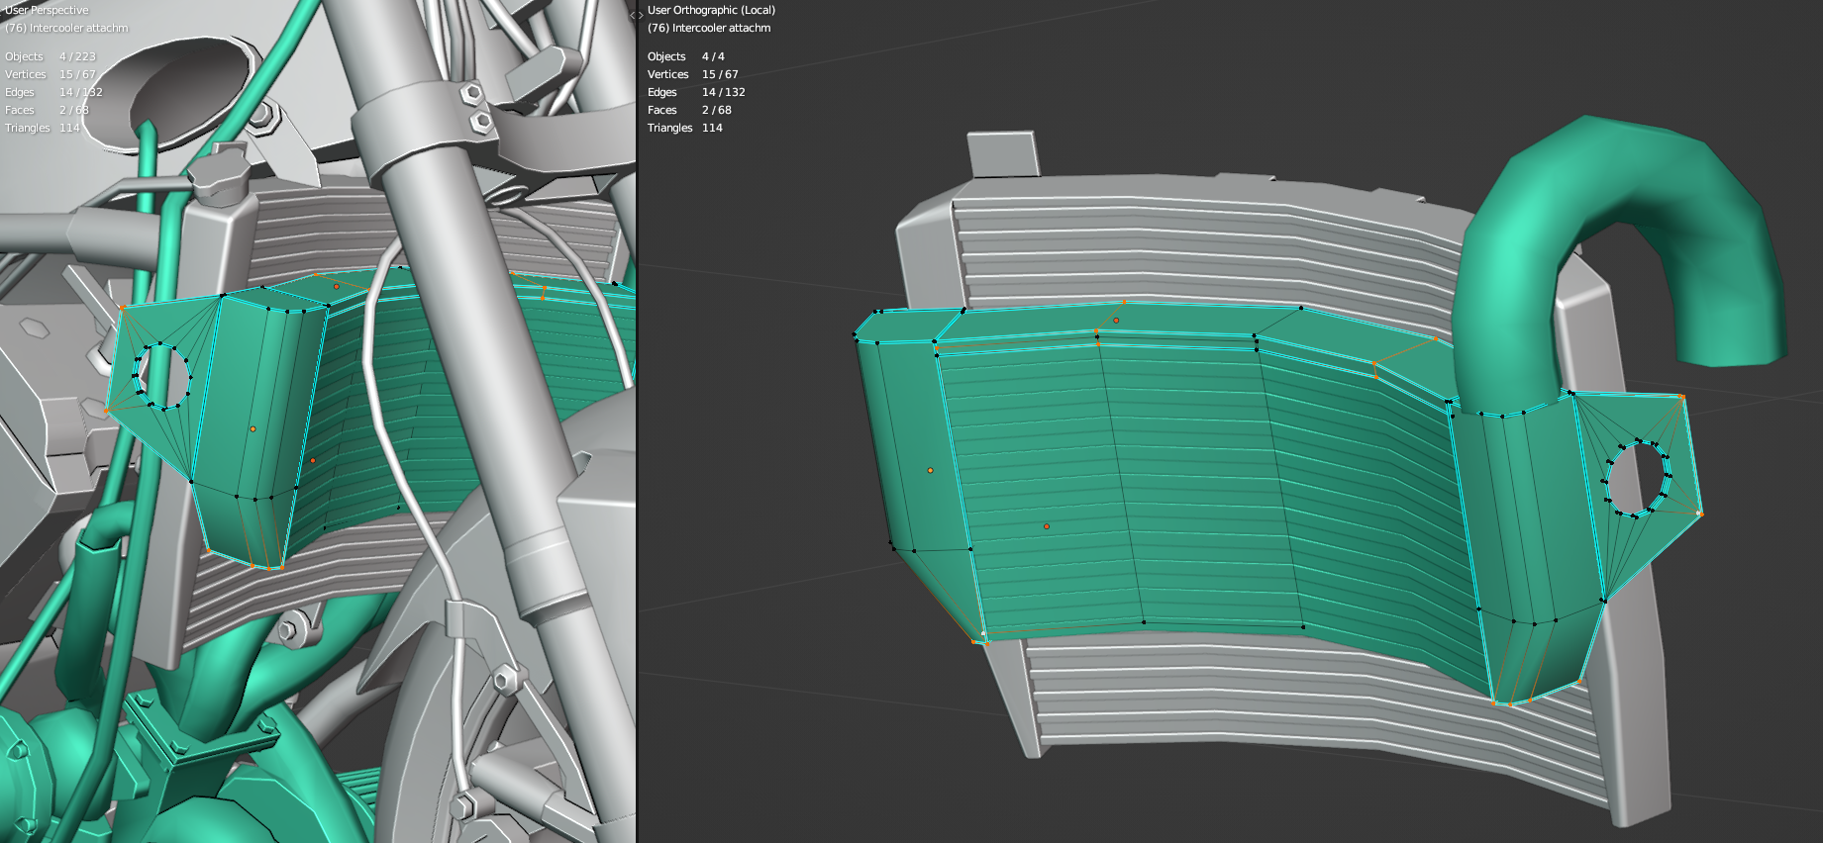Click Edges '14 / 132' in the perspective viewport
The image size is (1823, 843).
80,92
